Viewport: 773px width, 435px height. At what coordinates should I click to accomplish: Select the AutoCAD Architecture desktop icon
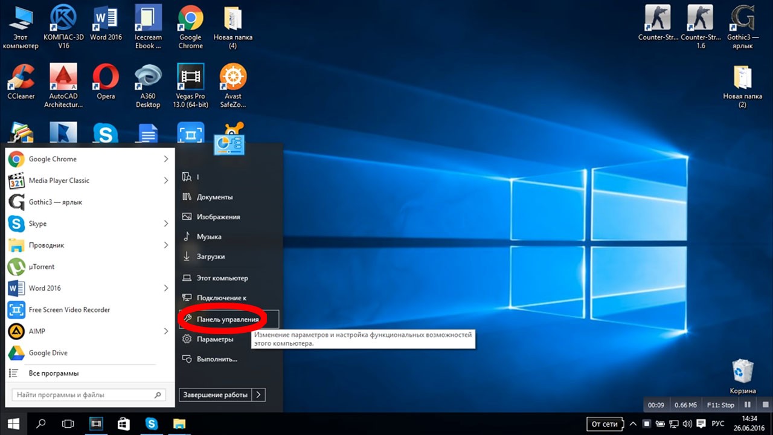pos(63,86)
